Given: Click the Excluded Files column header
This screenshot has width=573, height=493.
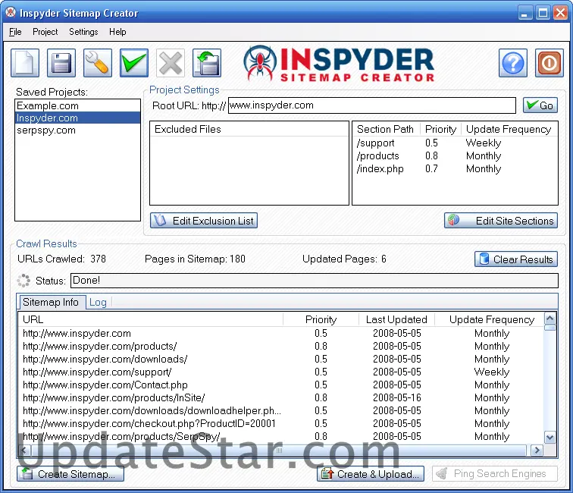Looking at the screenshot, I should point(249,129).
